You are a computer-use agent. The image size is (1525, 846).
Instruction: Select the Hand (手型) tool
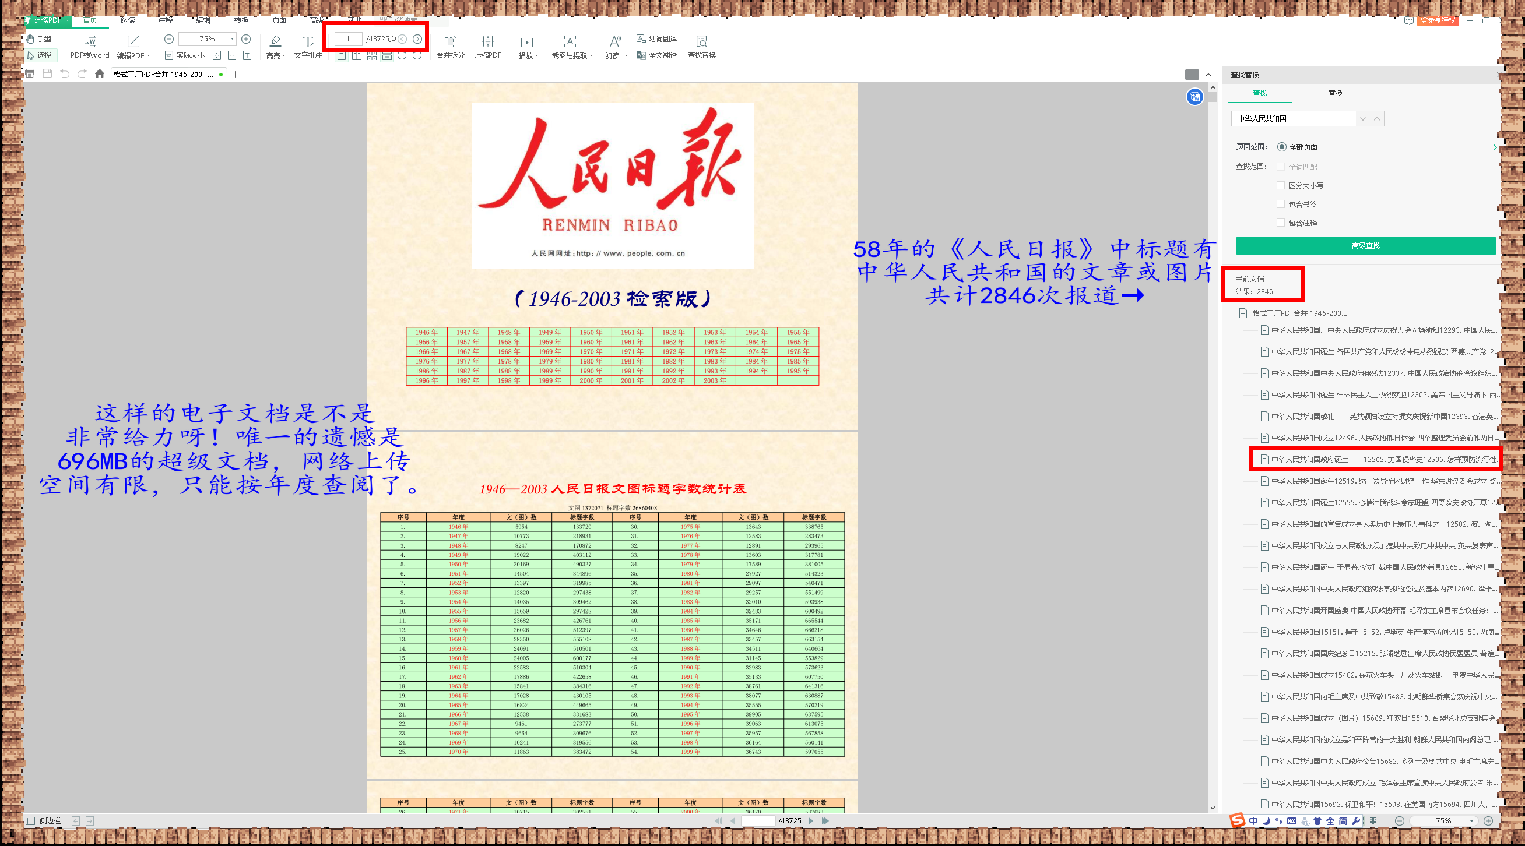(39, 39)
